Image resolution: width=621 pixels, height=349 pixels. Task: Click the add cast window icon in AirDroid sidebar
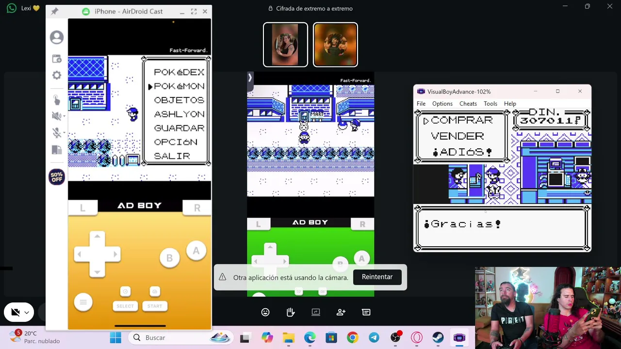pos(57,59)
